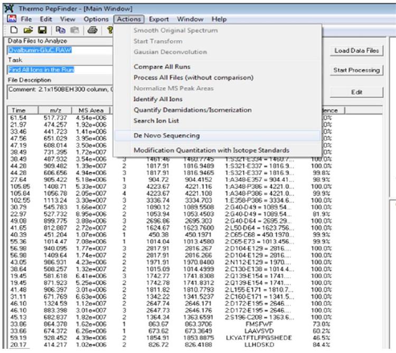Click the Start Processing button
The image size is (396, 353).
(356, 70)
